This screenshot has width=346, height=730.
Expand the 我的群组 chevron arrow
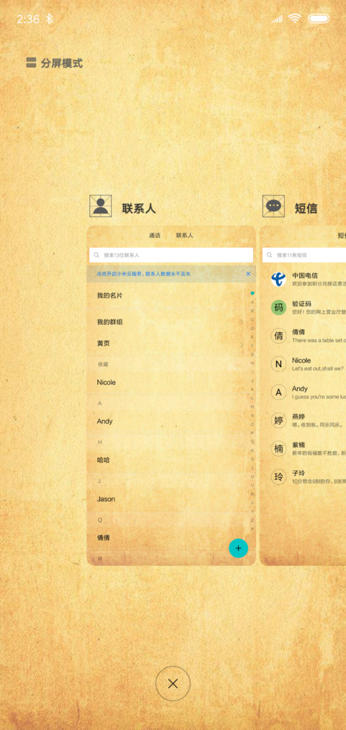pyautogui.click(x=241, y=321)
